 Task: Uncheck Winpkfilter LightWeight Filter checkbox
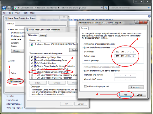pos(32,57)
